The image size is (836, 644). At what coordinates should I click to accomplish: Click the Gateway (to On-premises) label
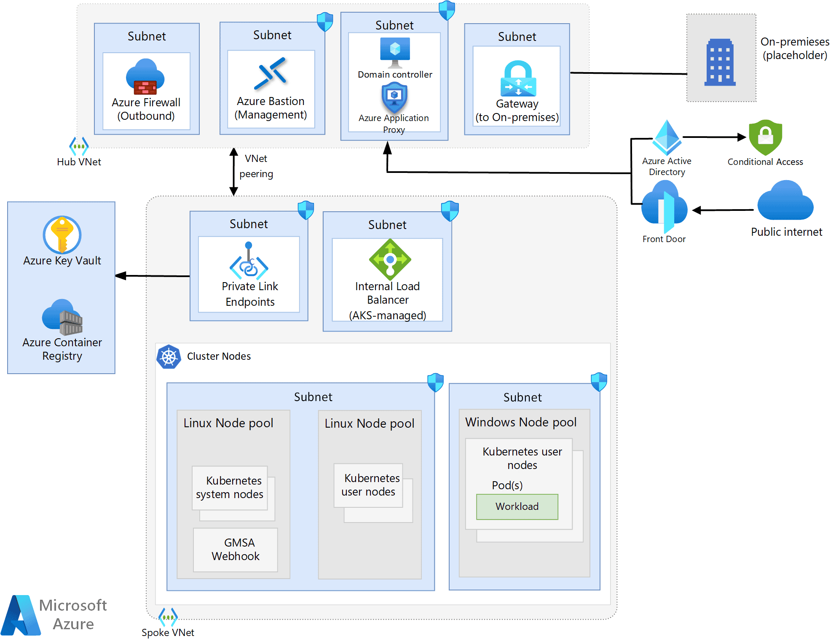(517, 110)
